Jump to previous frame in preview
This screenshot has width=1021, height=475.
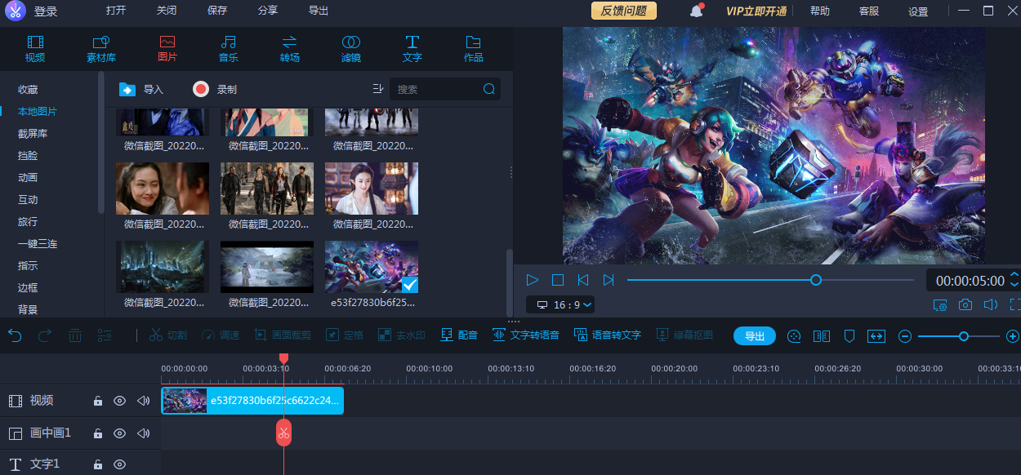[x=583, y=280]
